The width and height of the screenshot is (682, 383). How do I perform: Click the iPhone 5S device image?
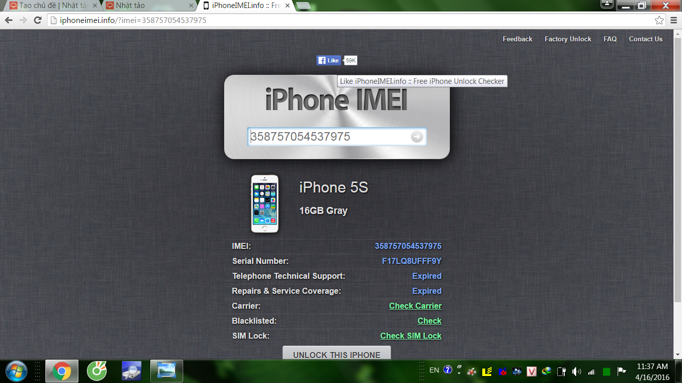point(265,203)
